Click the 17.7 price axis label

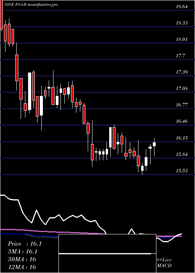(181, 56)
